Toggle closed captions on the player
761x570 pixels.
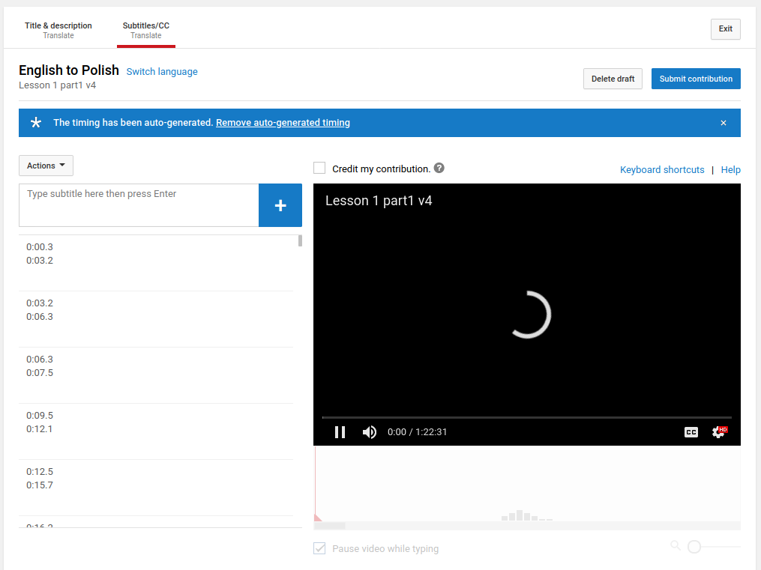tap(691, 432)
